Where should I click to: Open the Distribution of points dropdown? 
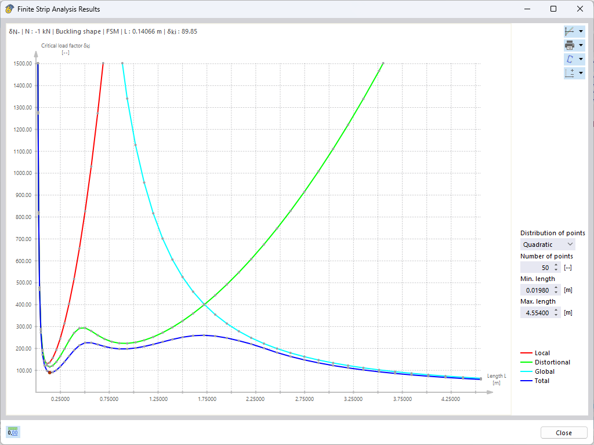click(x=547, y=244)
